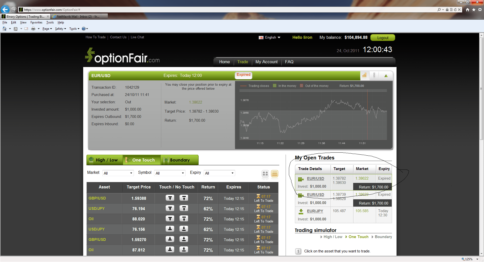Click the browser Forward arrow
This screenshot has width=484, height=262.
(x=14, y=10)
